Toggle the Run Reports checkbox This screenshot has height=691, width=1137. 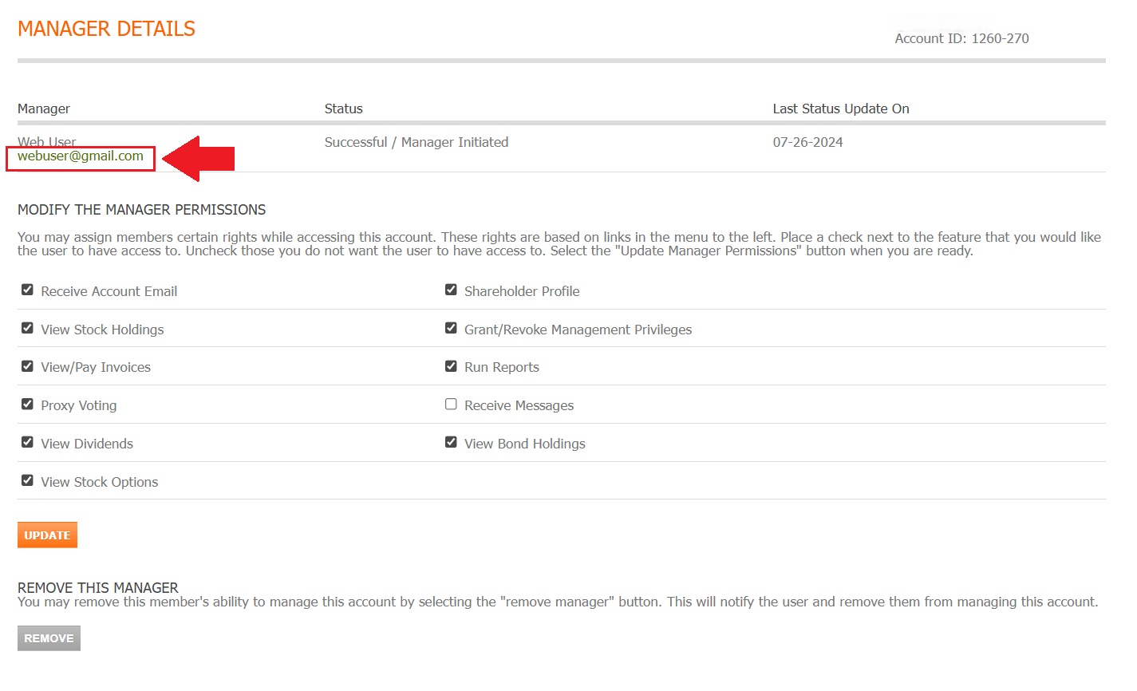click(451, 366)
